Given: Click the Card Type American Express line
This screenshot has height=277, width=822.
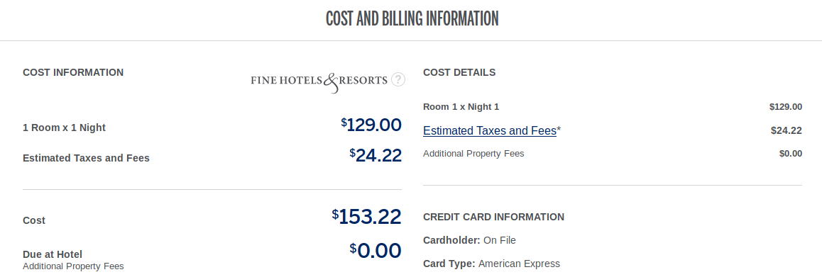Looking at the screenshot, I should [491, 264].
